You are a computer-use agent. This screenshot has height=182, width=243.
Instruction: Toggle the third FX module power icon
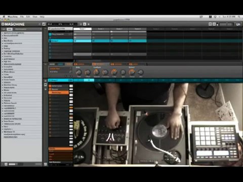[112, 64]
